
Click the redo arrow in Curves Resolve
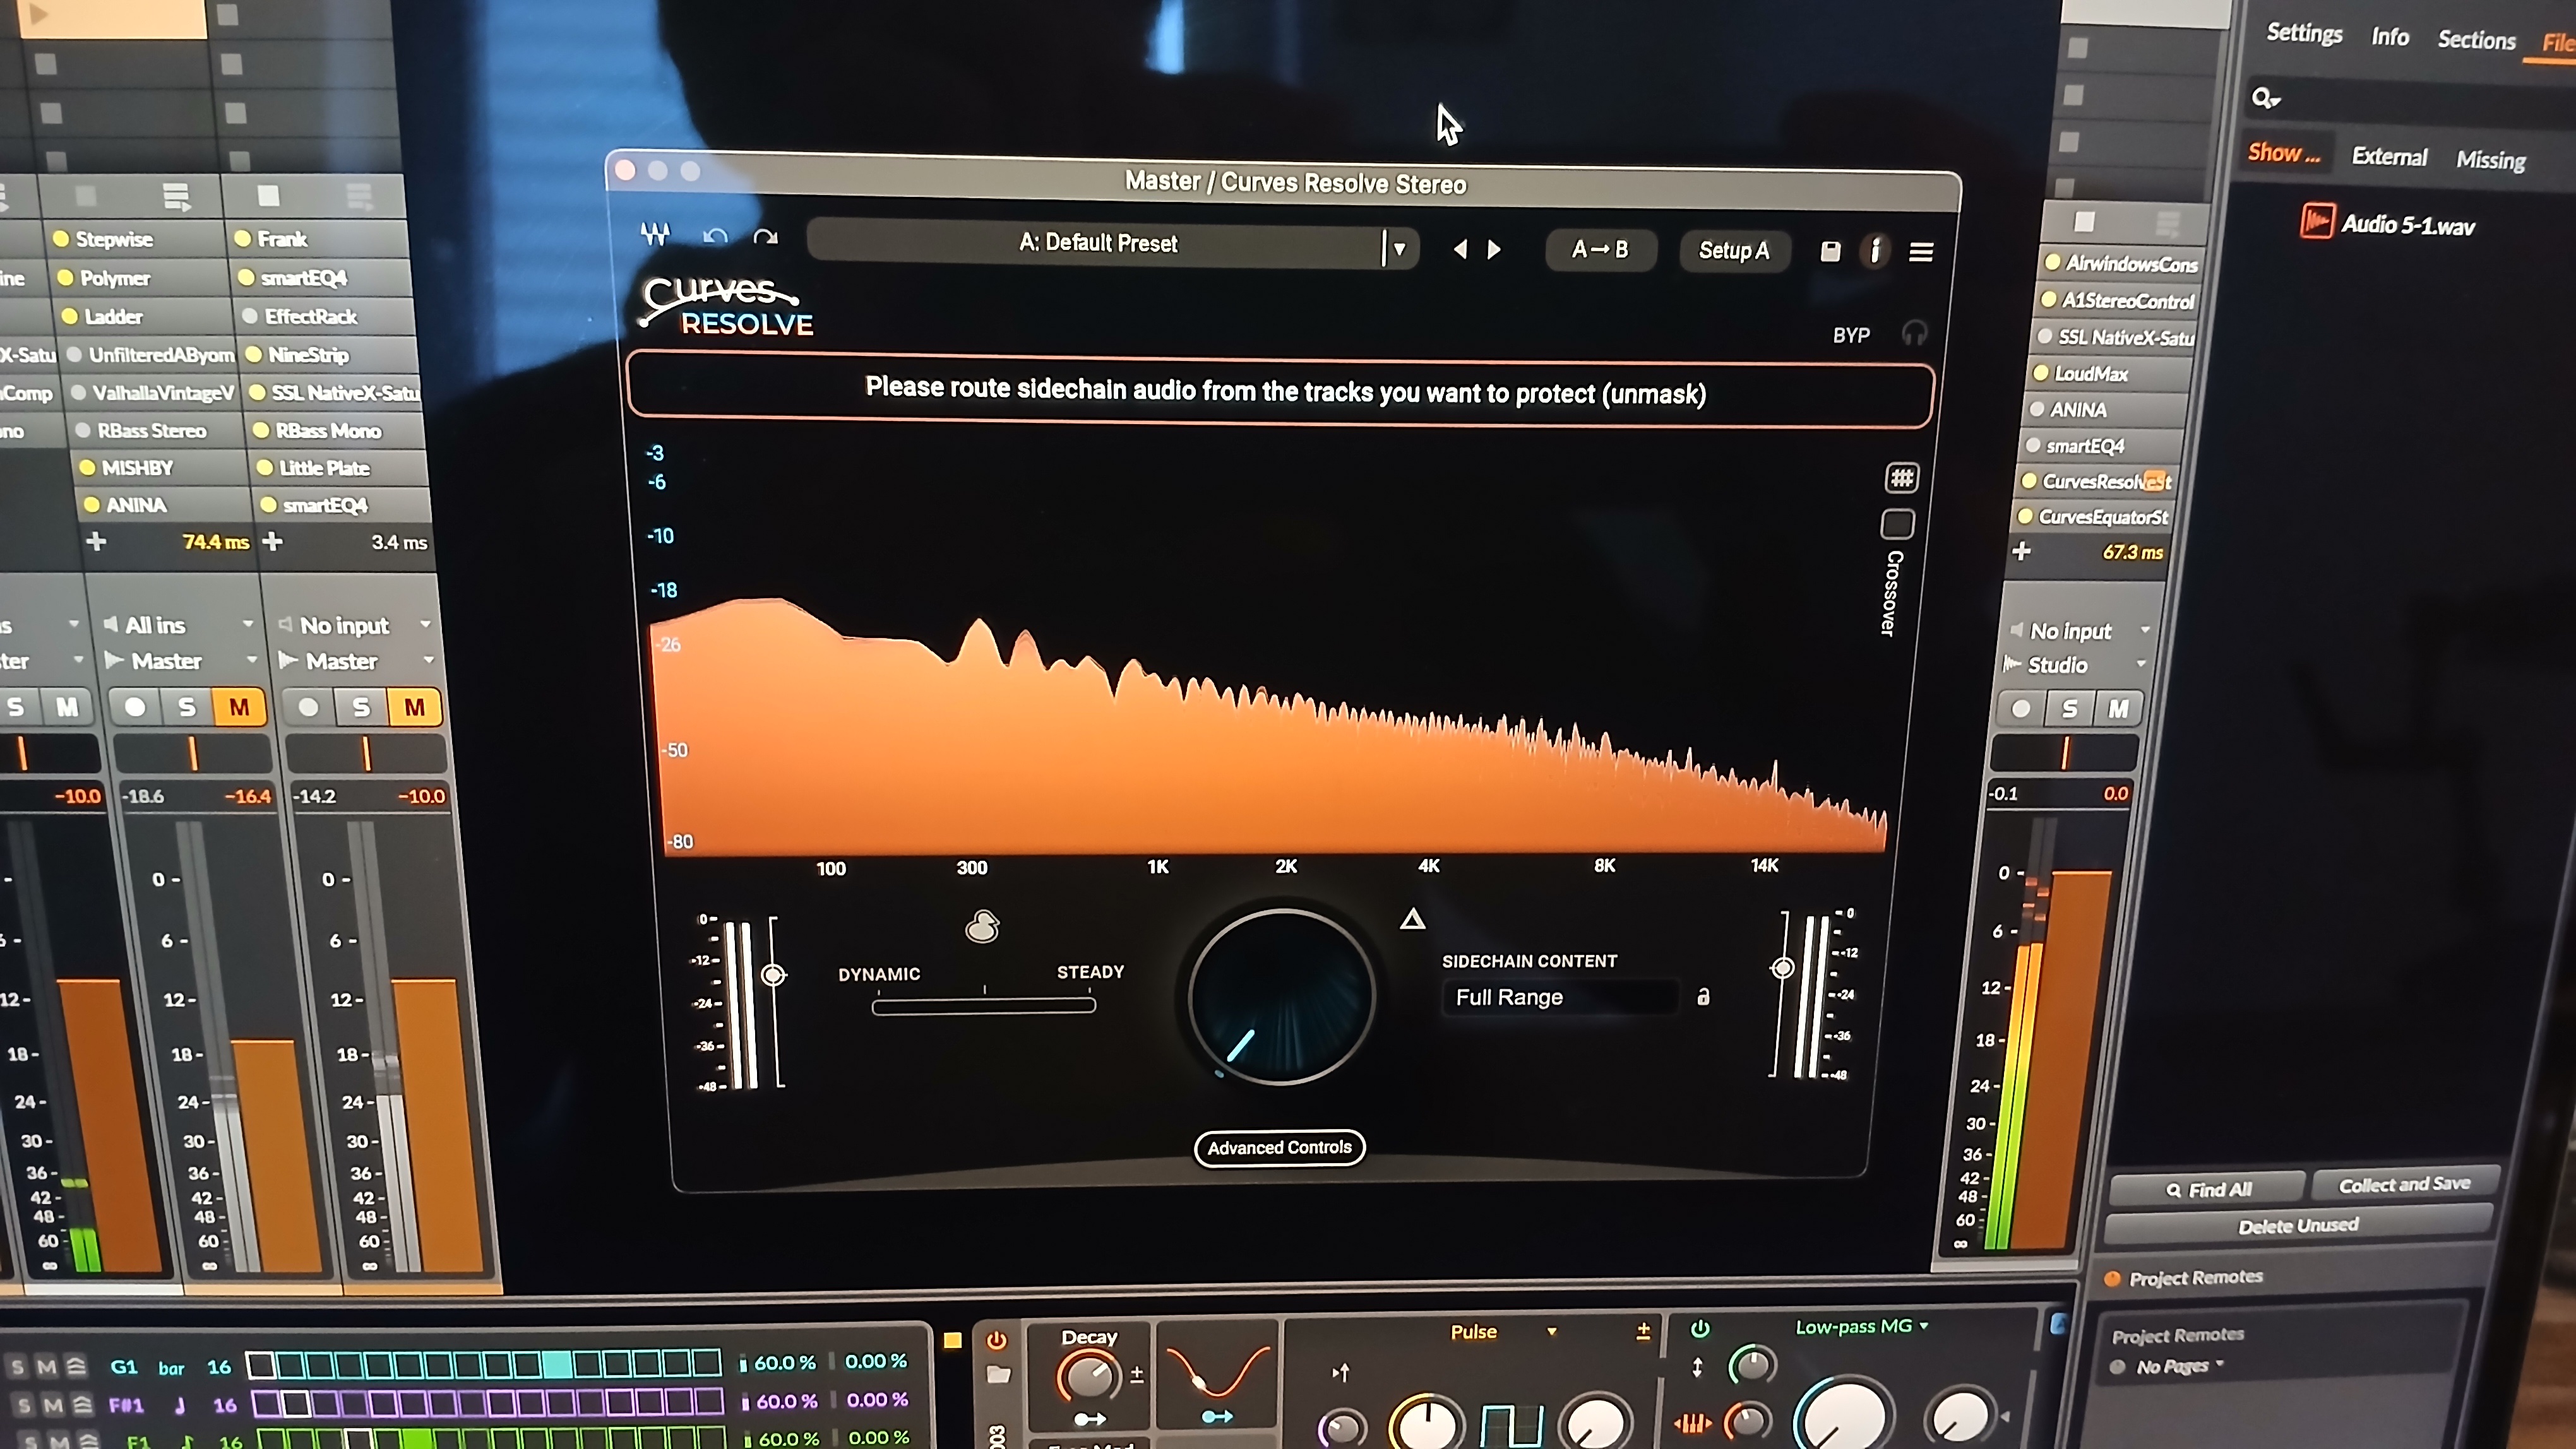coord(765,238)
